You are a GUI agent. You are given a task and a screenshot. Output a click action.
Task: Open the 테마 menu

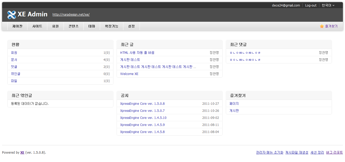(92, 26)
